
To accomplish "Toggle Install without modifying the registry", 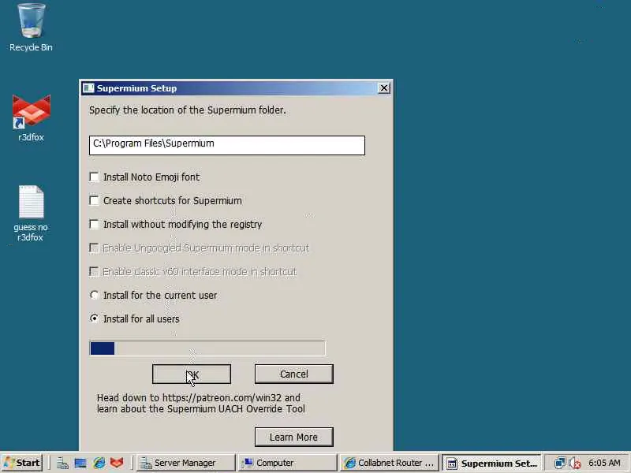I will coord(94,224).
